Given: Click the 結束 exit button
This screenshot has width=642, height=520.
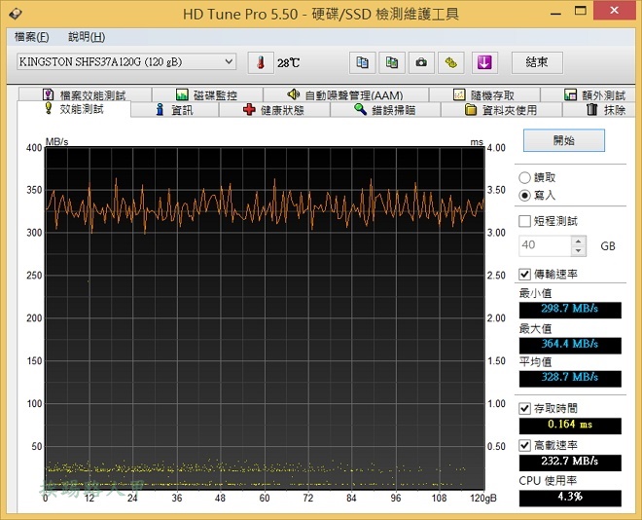Looking at the screenshot, I should (x=537, y=62).
